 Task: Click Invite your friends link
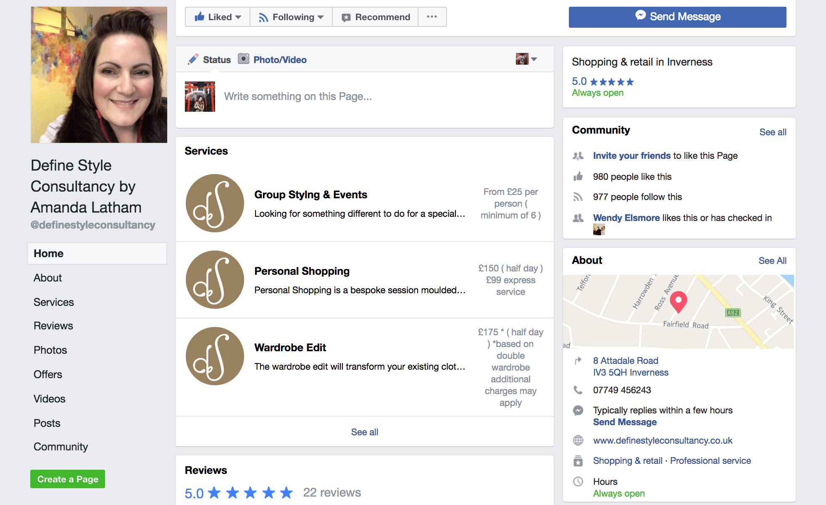pyautogui.click(x=631, y=155)
